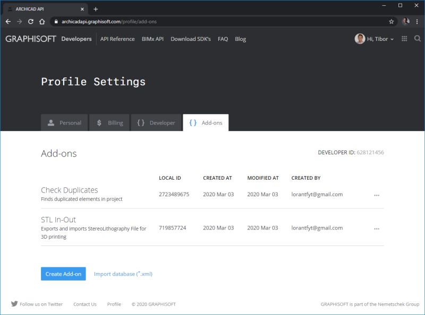The height and width of the screenshot is (315, 425).
Task: Open the FAQ navigation link
Action: pyautogui.click(x=223, y=39)
